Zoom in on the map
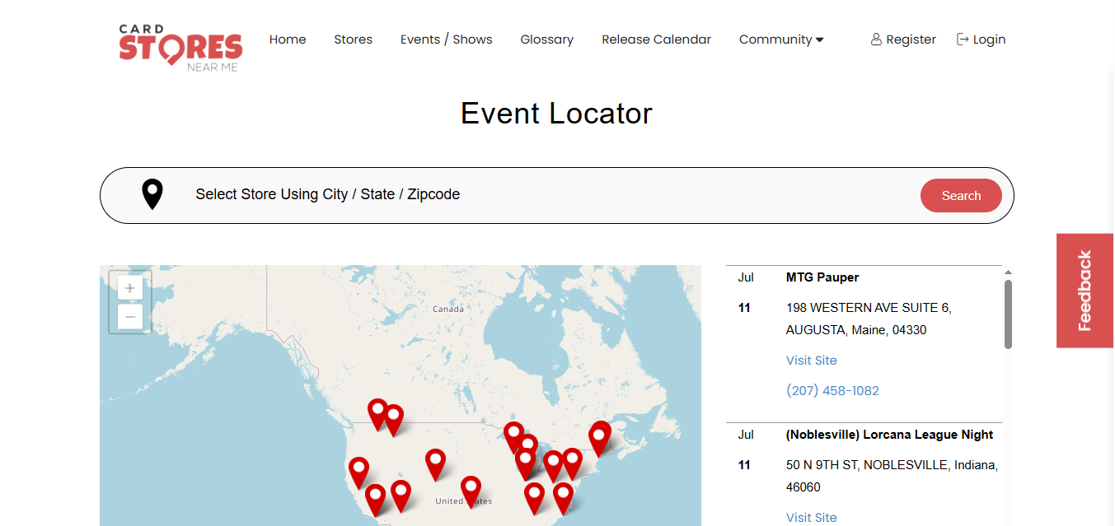Image resolution: width=1115 pixels, height=526 pixels. [x=130, y=288]
